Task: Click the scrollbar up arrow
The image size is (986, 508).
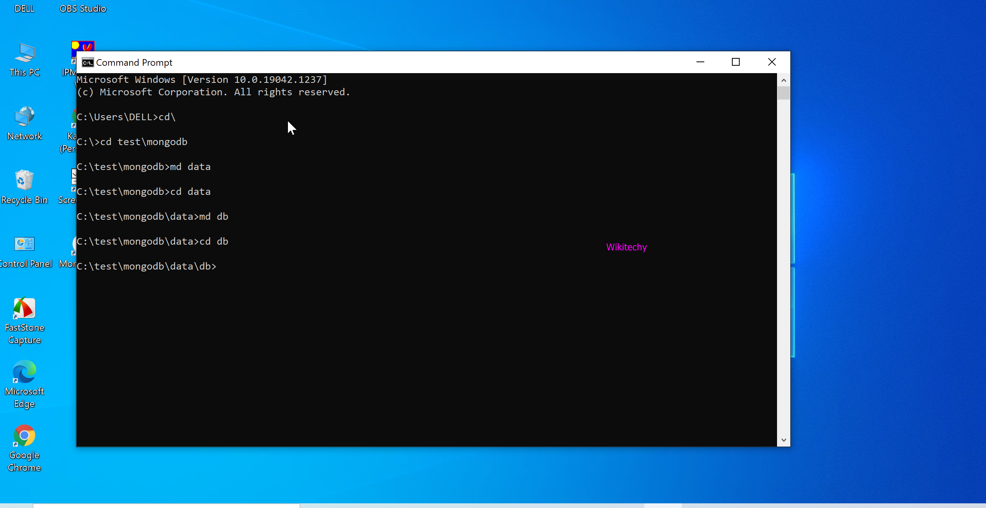Action: [x=784, y=80]
